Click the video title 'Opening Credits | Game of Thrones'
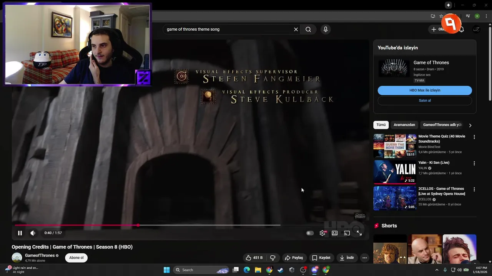492x276 pixels. [x=72, y=247]
